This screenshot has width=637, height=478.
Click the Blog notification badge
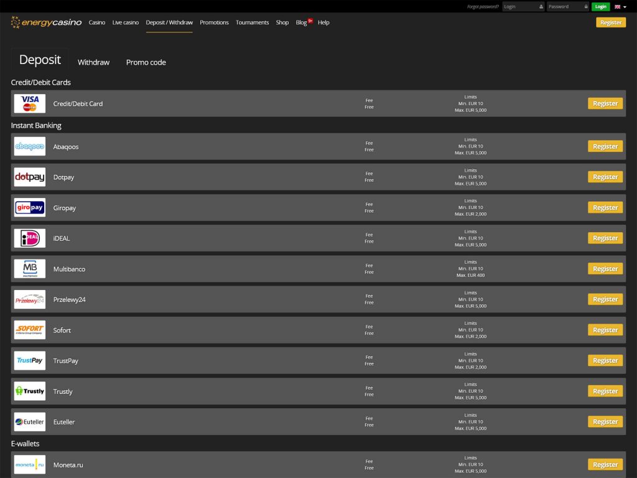pyautogui.click(x=310, y=21)
